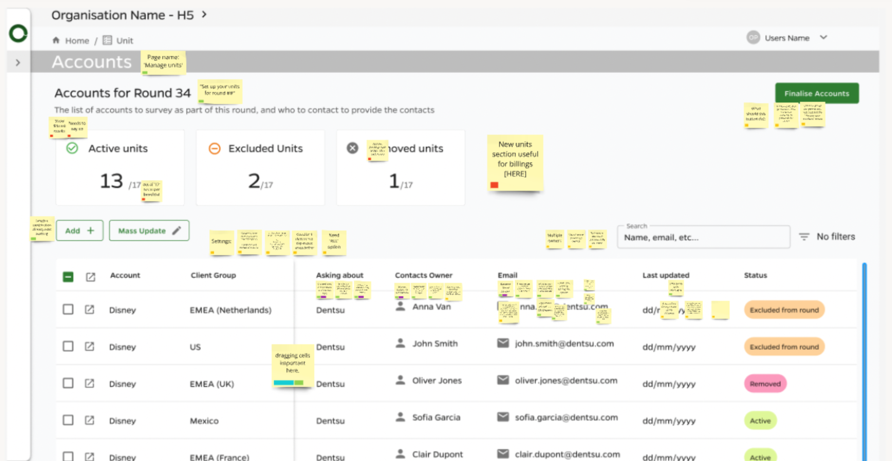Click the filter lines icon beside No filters

804,237
